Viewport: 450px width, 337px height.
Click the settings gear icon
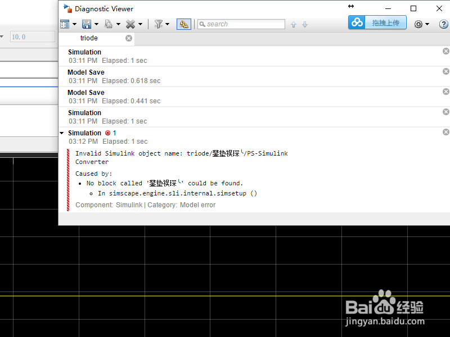tap(418, 24)
